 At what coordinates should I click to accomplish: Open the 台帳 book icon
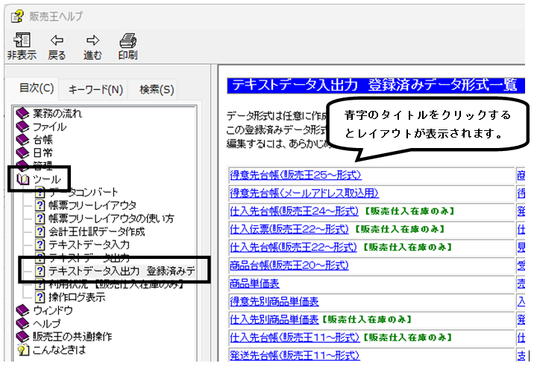(23, 140)
